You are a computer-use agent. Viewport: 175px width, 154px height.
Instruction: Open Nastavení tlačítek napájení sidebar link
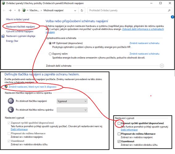tap(20, 26)
